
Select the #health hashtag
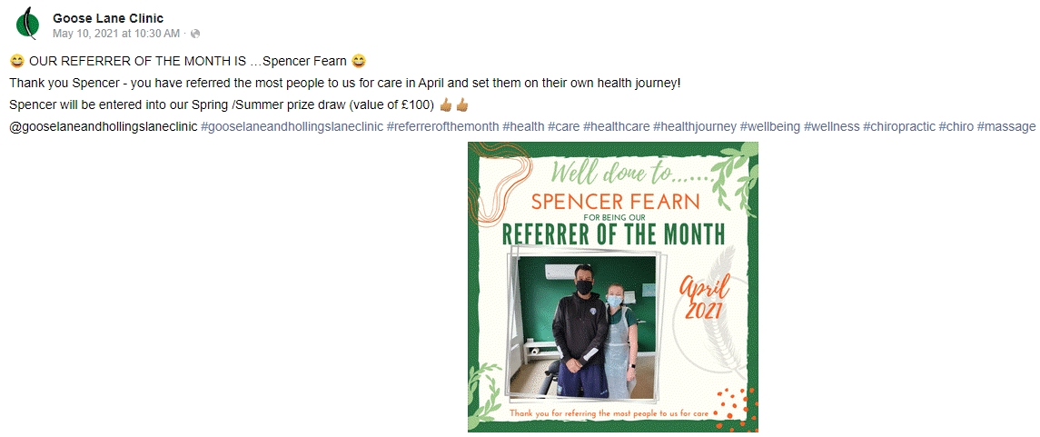tap(522, 126)
